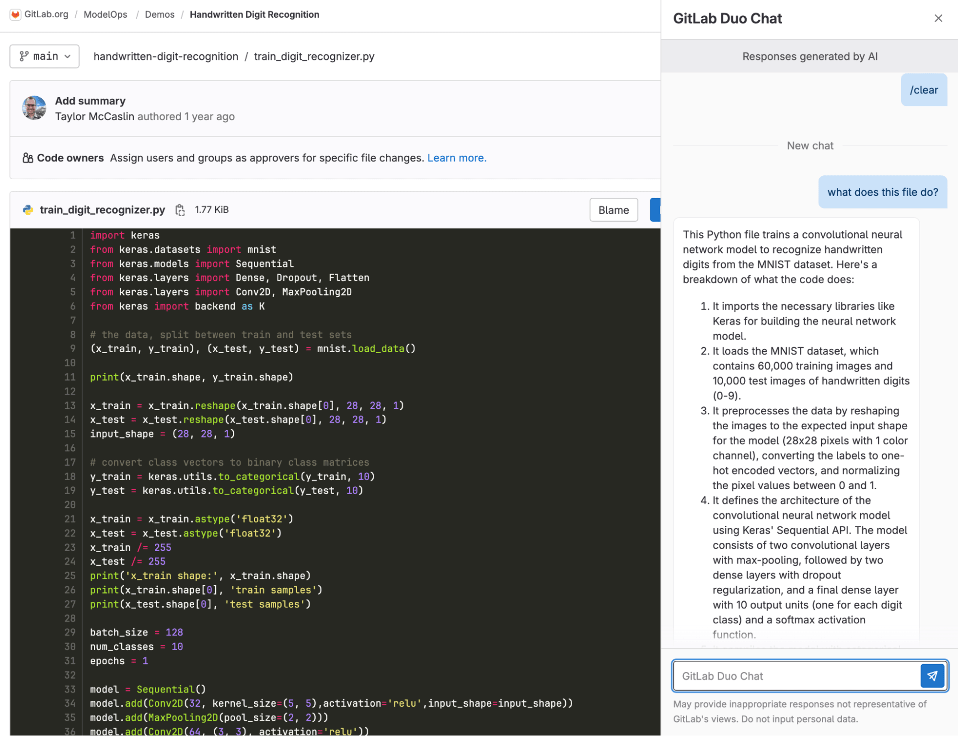Send message with the paper plane icon

pyautogui.click(x=932, y=676)
